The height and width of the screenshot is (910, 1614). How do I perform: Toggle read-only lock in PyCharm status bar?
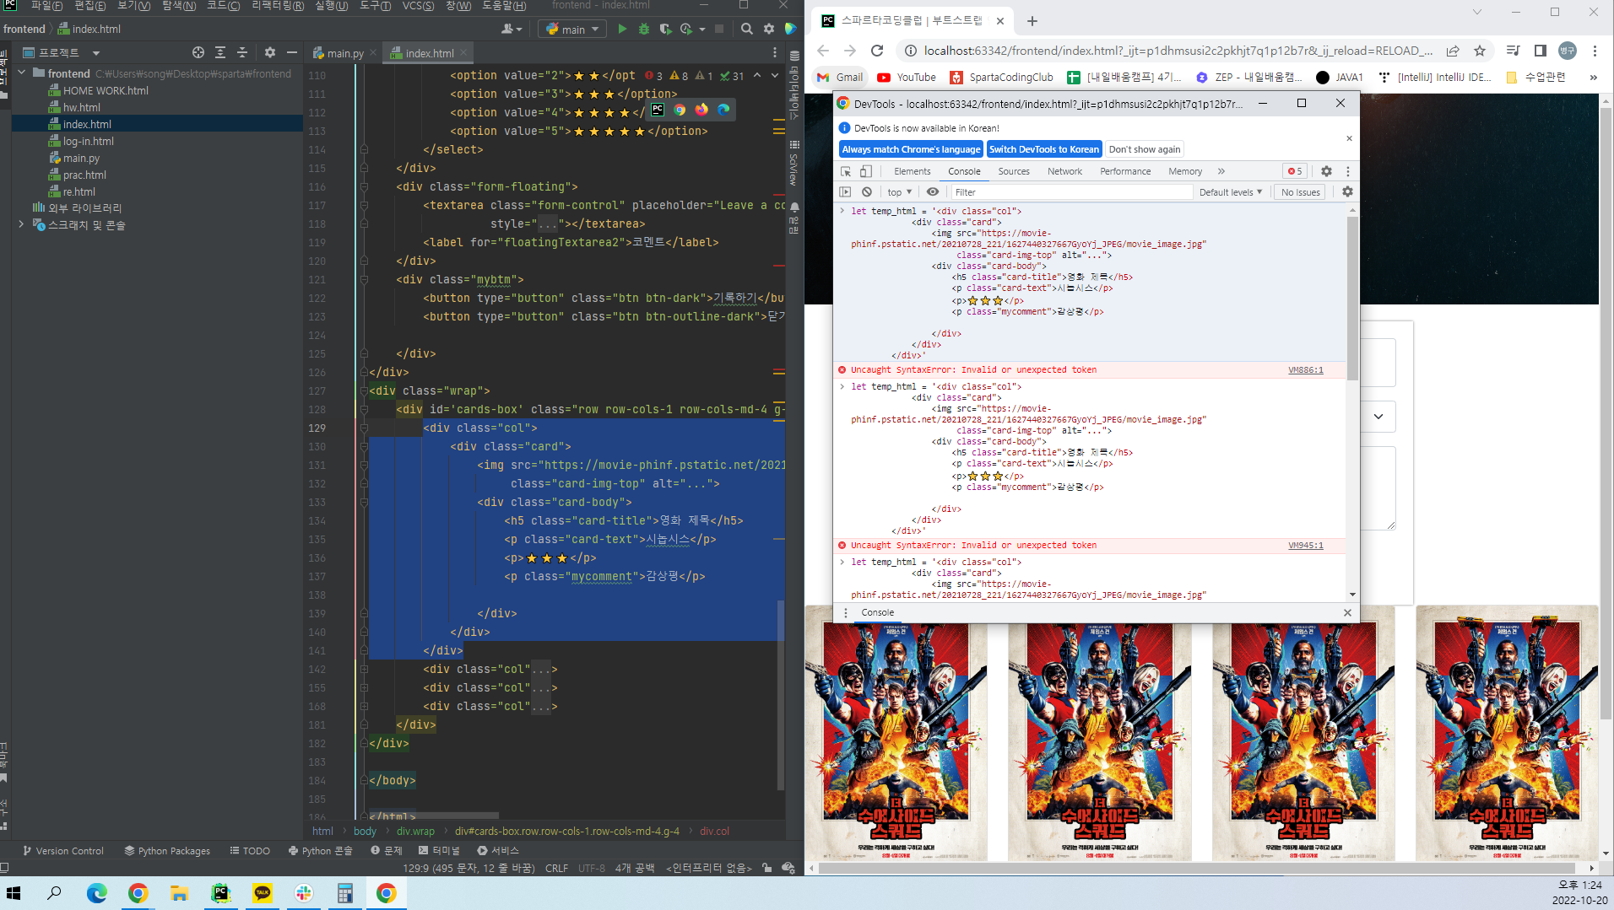(766, 868)
